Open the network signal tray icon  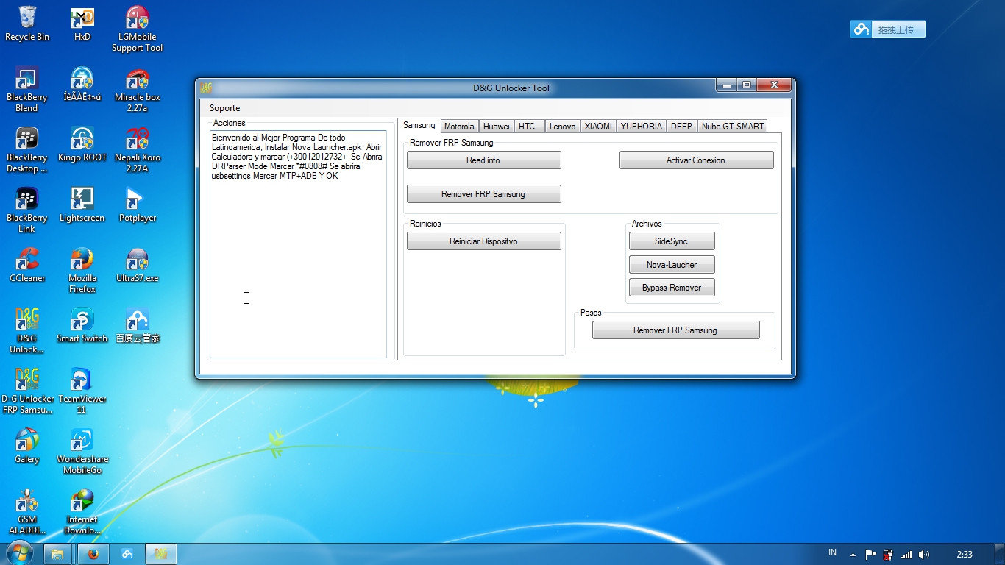coord(906,555)
